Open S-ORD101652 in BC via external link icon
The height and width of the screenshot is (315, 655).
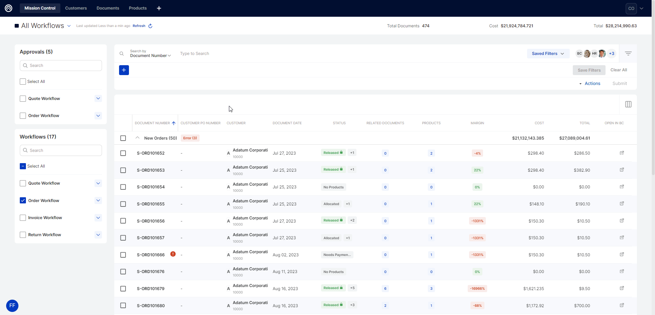(622, 153)
